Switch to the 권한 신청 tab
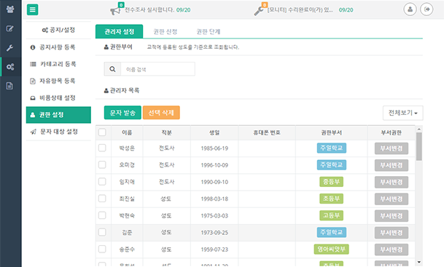444x267 pixels. (x=165, y=31)
